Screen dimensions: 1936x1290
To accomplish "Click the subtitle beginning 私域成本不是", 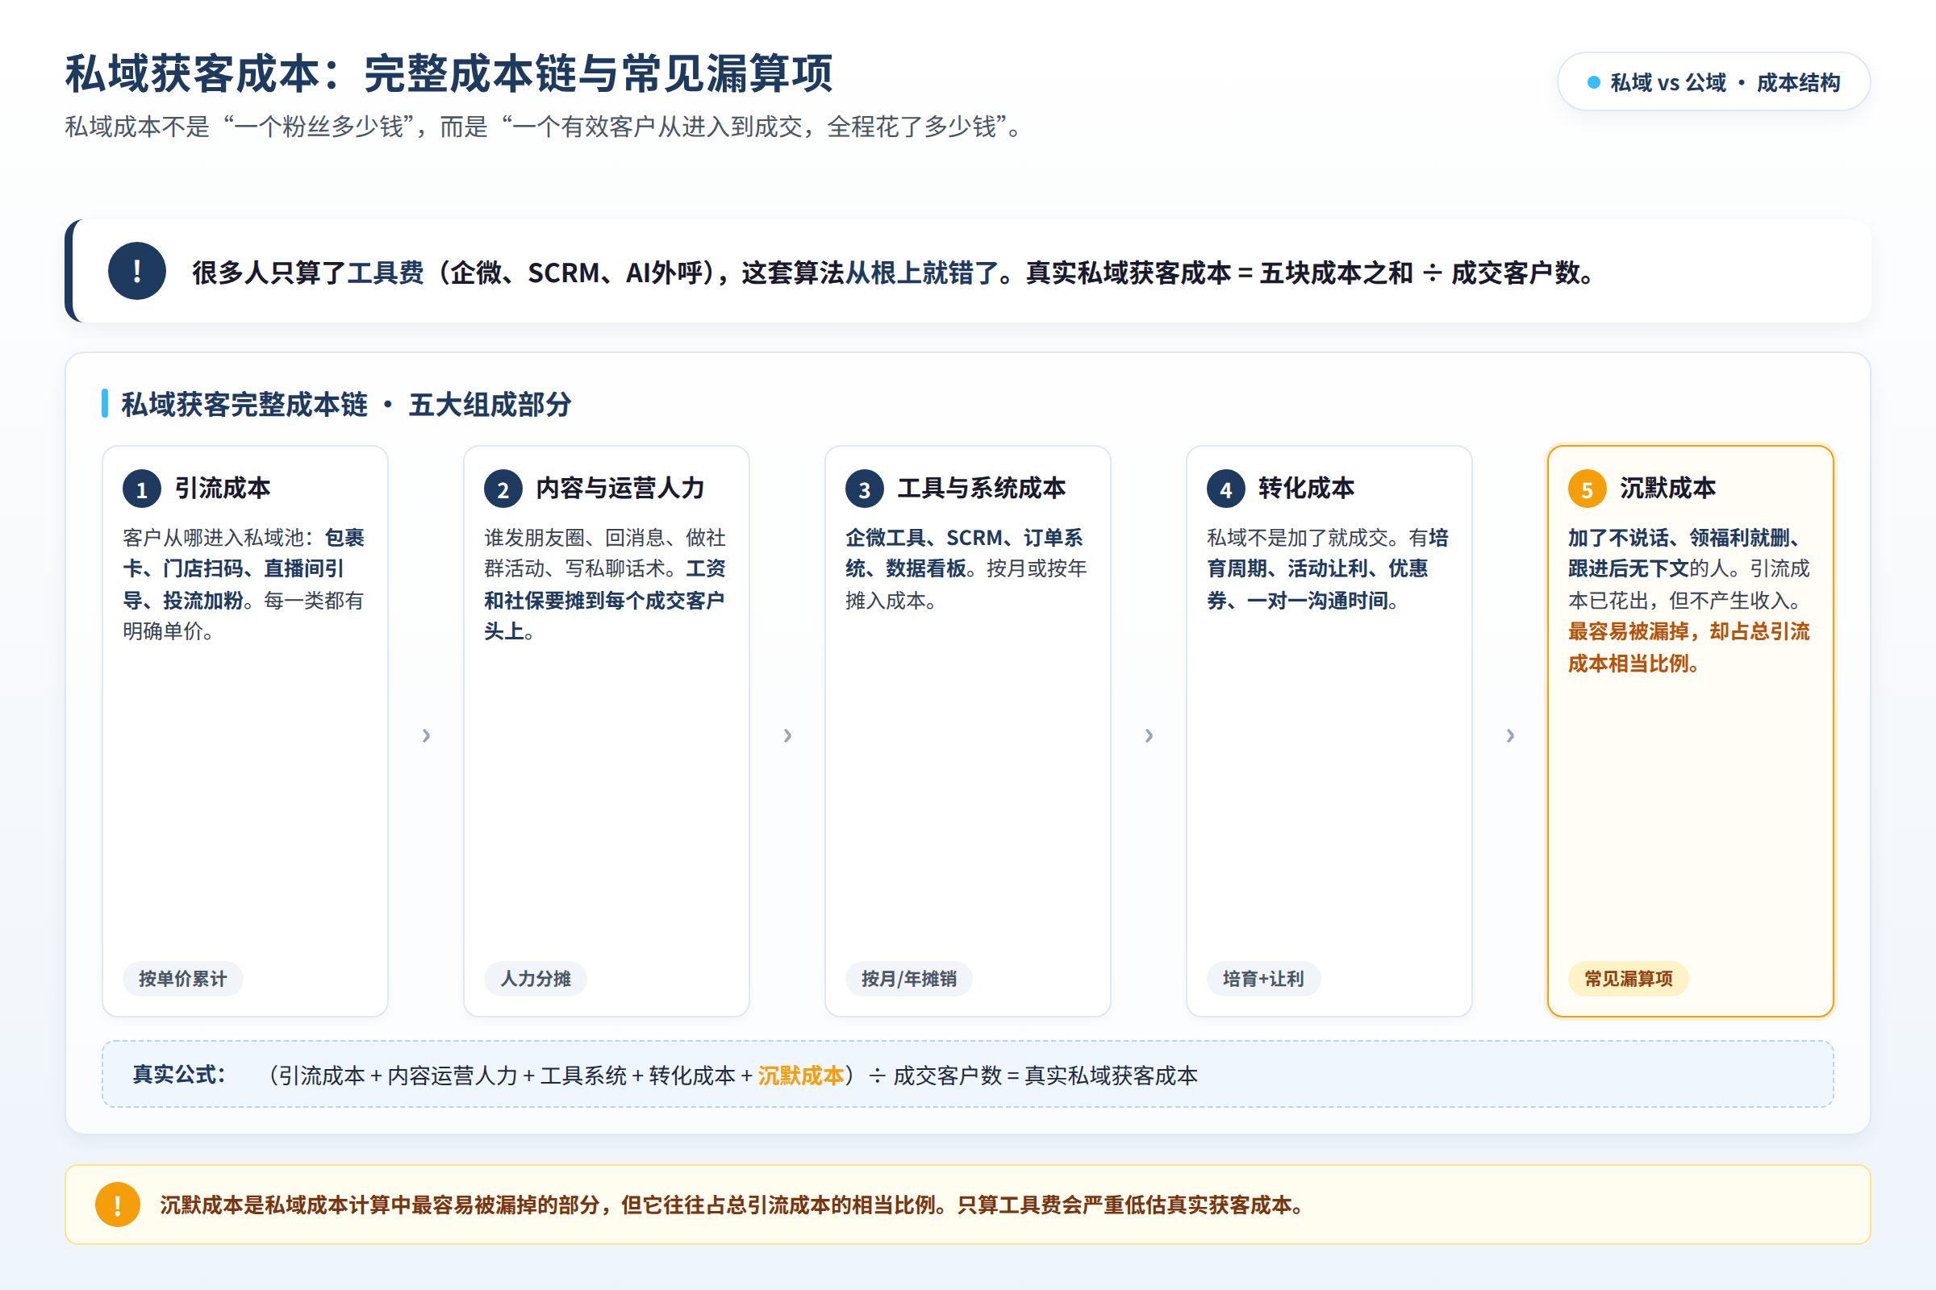I will [x=544, y=127].
